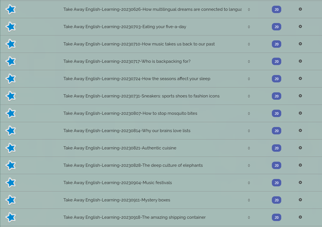
Task: Click the 0 count on Why our brains love lists row
Action: click(x=249, y=131)
